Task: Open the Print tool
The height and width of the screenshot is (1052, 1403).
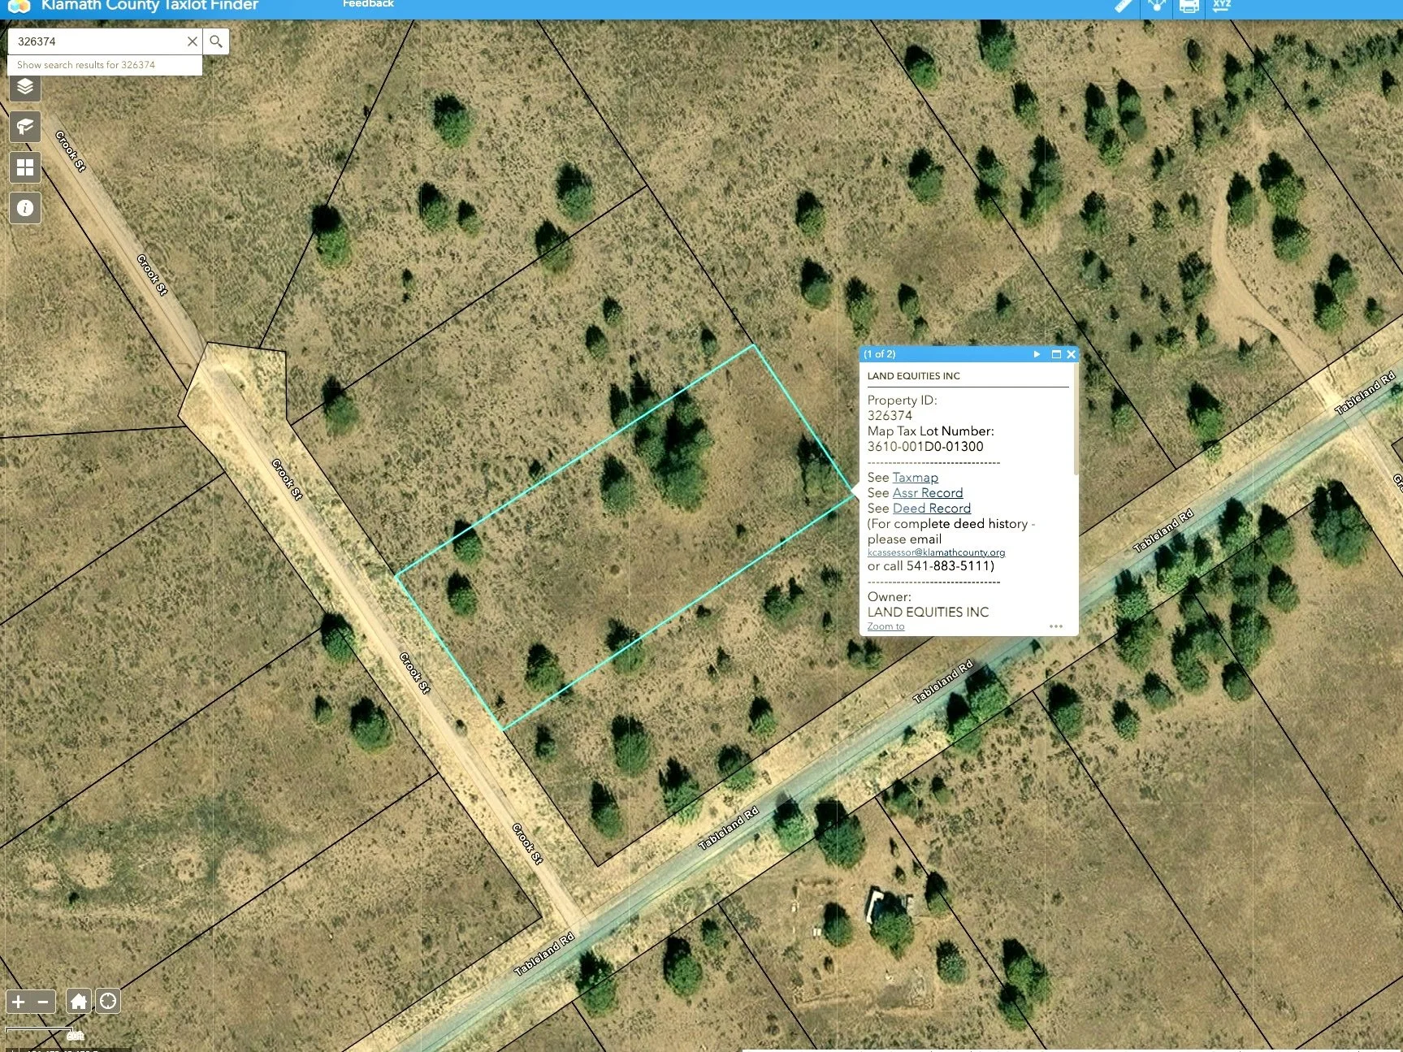Action: point(1189,7)
